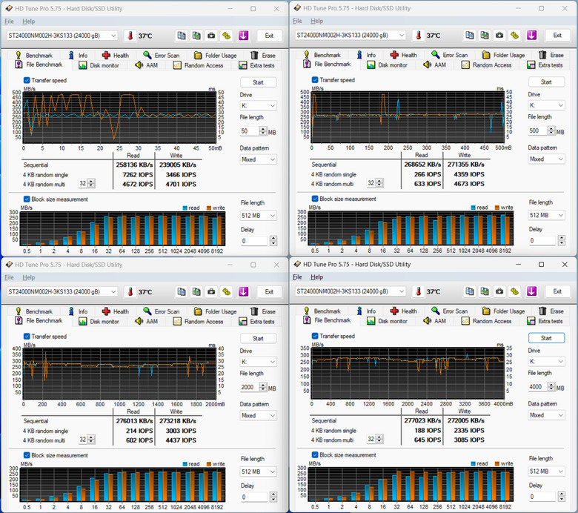Screen dimensions: 578x513
Task: Toggle Block size measurement checkbox in the 2000 MB window
Action: tap(27, 455)
